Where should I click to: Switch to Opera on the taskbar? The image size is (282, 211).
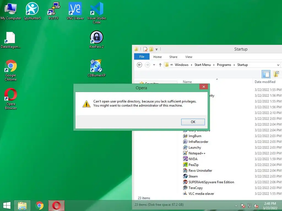[x=56, y=206]
